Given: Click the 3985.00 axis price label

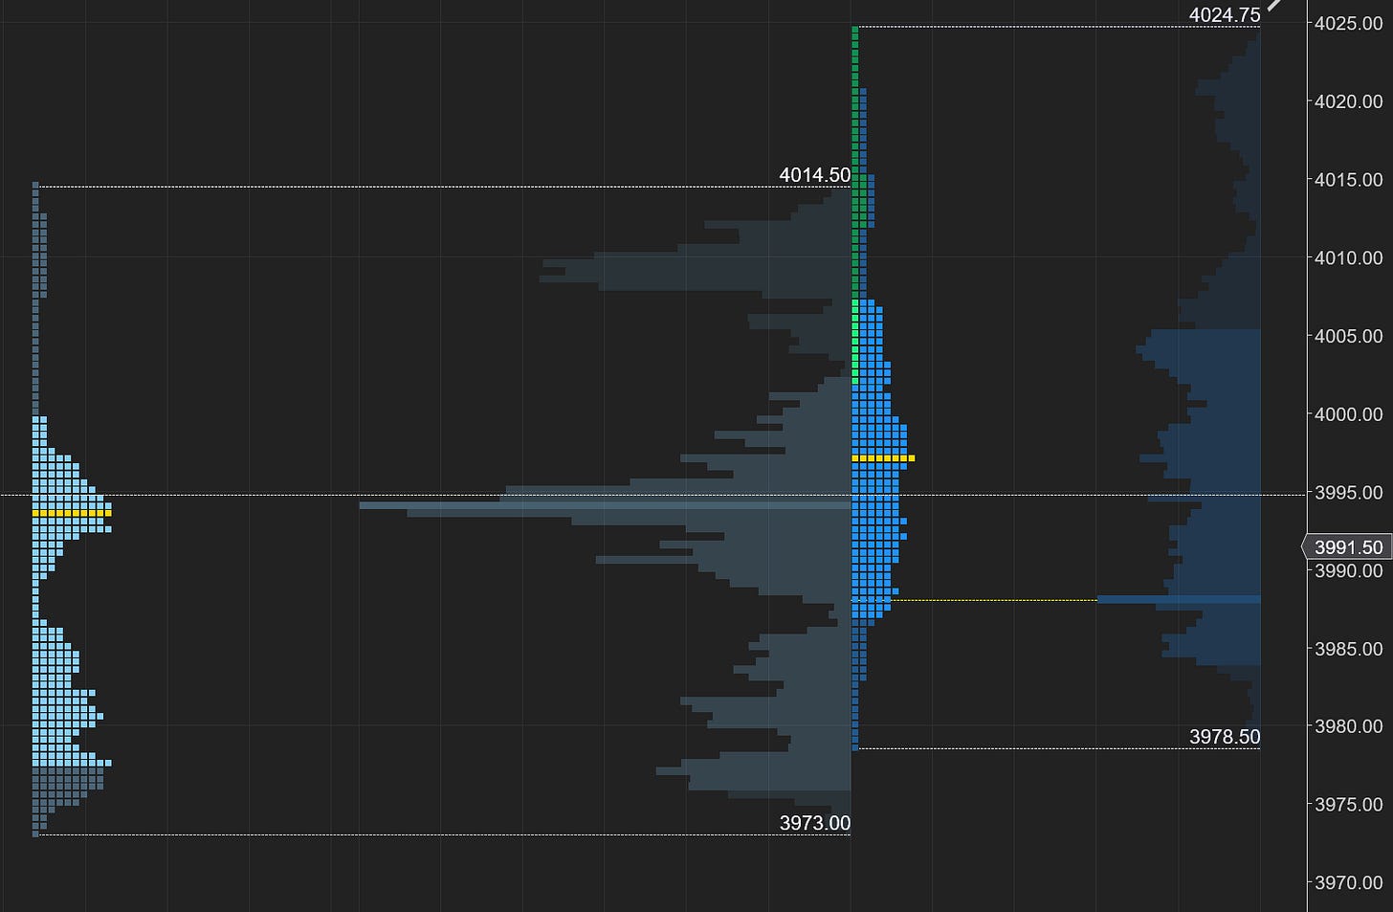Looking at the screenshot, I should pos(1349,649).
